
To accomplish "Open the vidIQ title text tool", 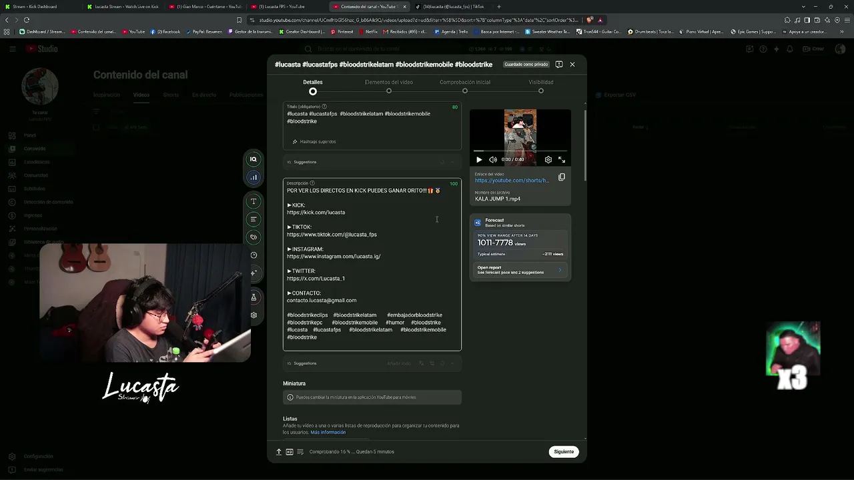I will (254, 201).
